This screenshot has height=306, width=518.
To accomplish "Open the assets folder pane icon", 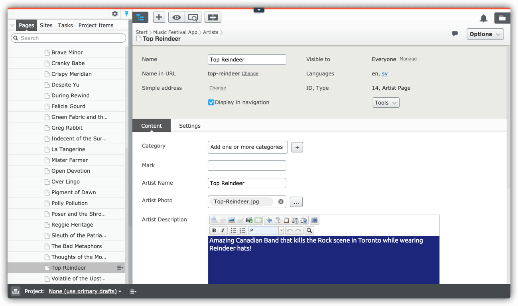I will [x=502, y=18].
